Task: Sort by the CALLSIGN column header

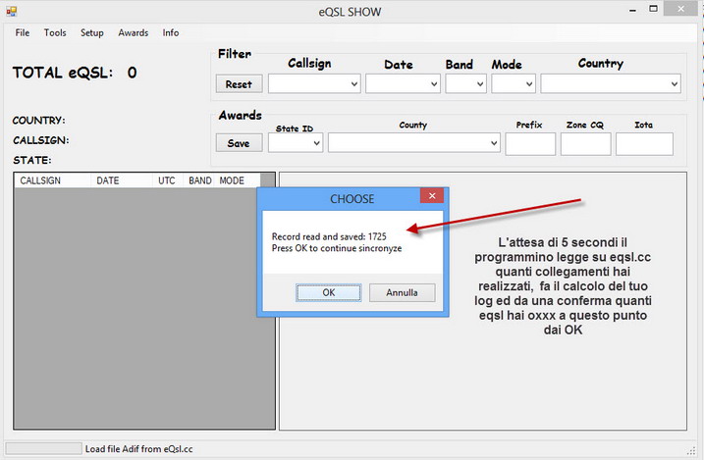Action: pyautogui.click(x=53, y=180)
